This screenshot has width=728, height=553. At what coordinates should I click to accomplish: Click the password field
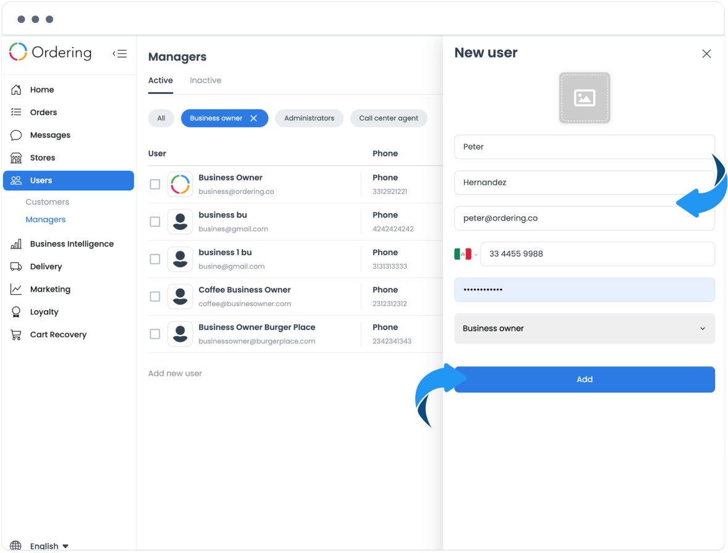(x=585, y=290)
